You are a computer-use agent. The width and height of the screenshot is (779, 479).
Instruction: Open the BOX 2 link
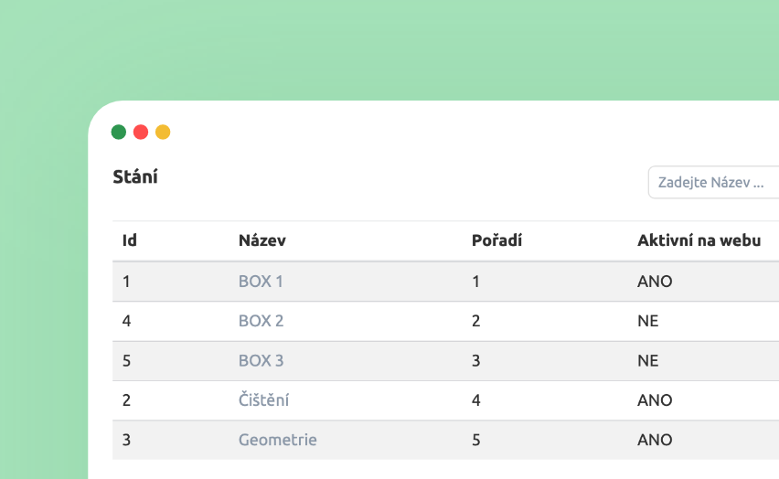coord(261,321)
